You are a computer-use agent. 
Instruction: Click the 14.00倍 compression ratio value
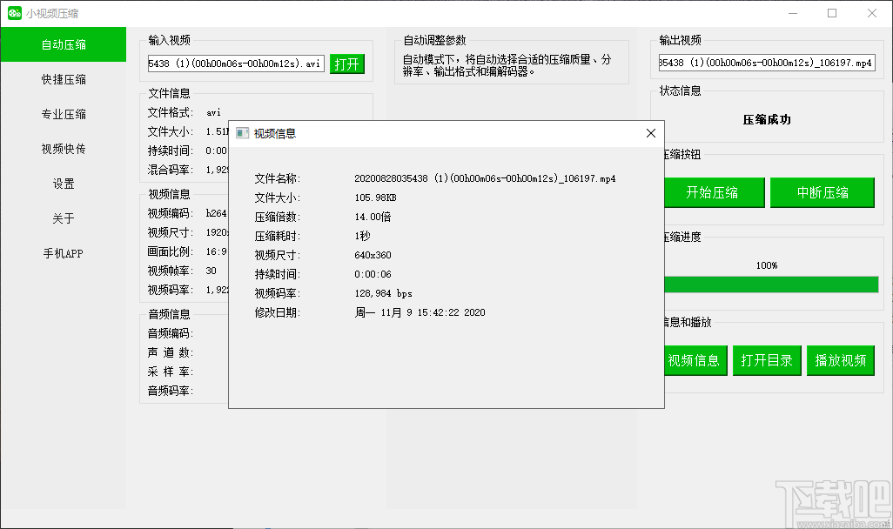pyautogui.click(x=373, y=217)
